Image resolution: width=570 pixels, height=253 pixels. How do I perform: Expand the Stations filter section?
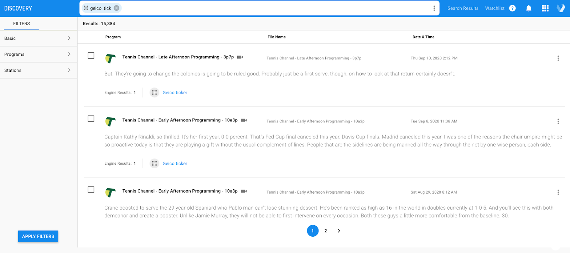38,70
